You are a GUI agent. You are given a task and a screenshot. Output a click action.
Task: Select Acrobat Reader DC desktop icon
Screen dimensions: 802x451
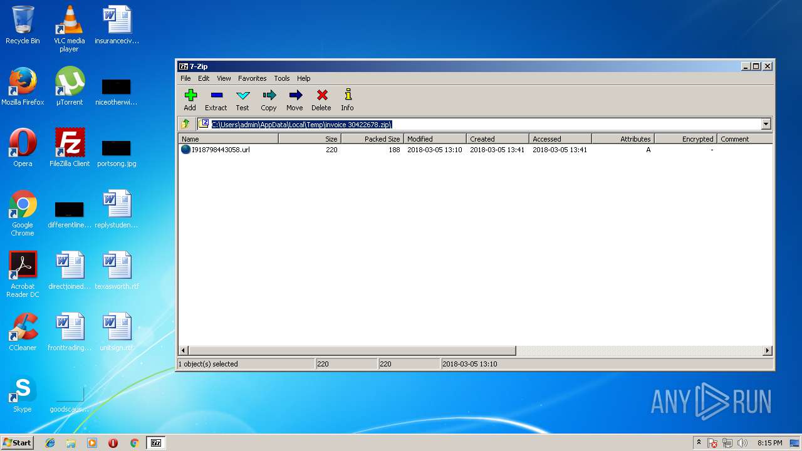23,274
